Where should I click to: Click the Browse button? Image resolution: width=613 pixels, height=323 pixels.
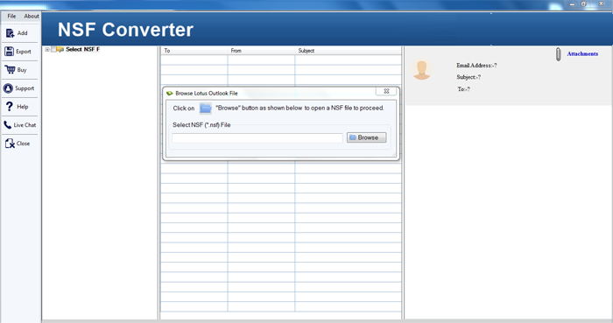click(x=366, y=137)
